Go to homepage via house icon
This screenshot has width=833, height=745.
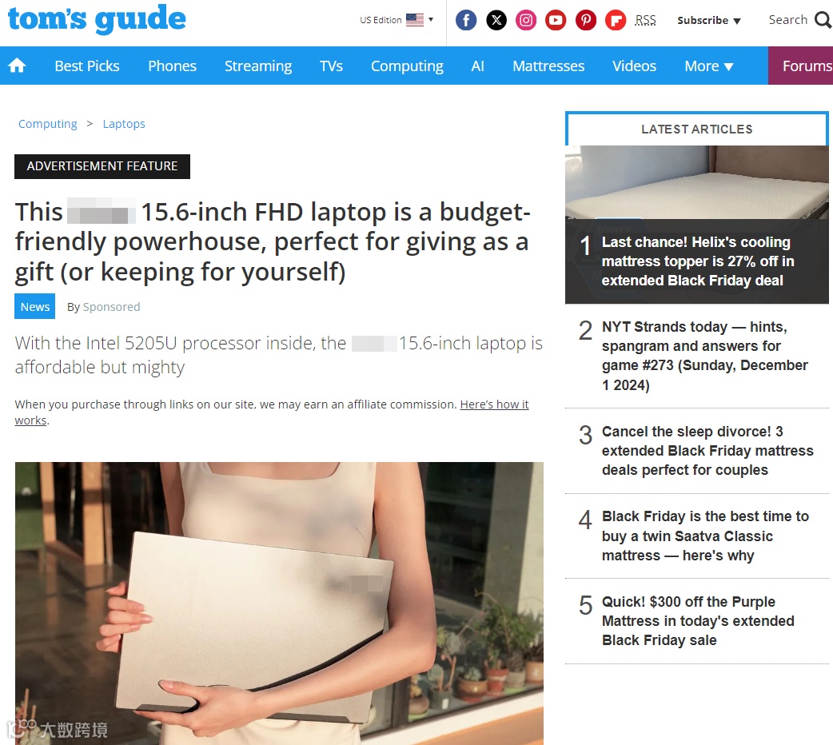[x=17, y=66]
